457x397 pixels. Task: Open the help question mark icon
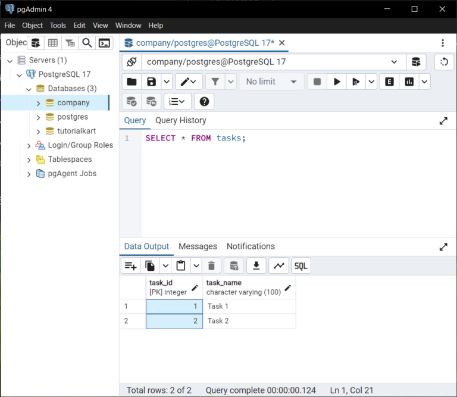[204, 102]
